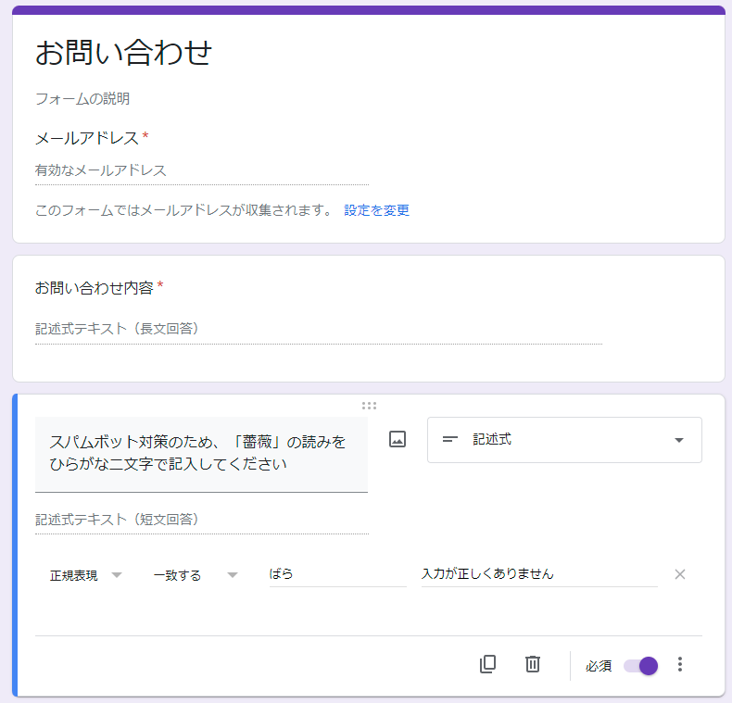Remove the validation rule with the X

[x=680, y=574]
